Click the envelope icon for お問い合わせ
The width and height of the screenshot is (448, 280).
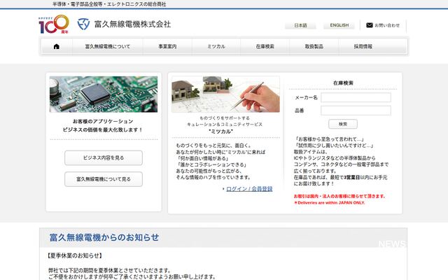[x=370, y=25]
